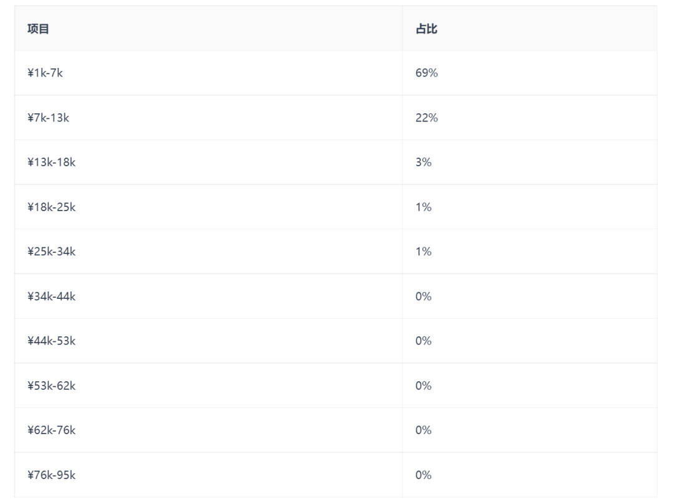The height and width of the screenshot is (502, 673).
Task: Select the ¥18k-25k row label
Action: (x=51, y=207)
